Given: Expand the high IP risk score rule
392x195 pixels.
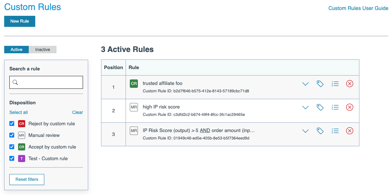Looking at the screenshot, I should pyautogui.click(x=305, y=108).
